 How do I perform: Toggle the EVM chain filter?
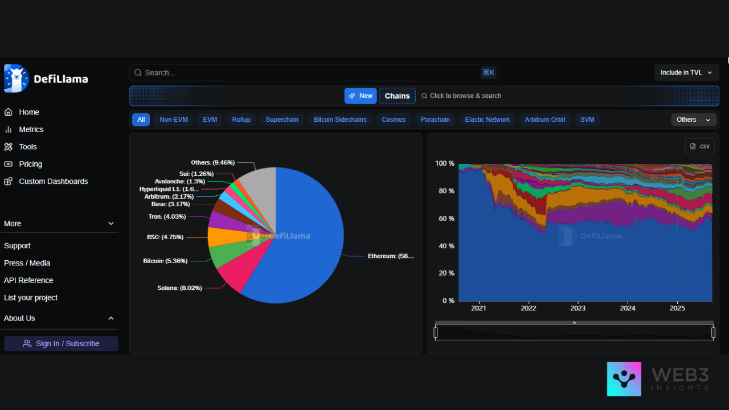(x=210, y=120)
